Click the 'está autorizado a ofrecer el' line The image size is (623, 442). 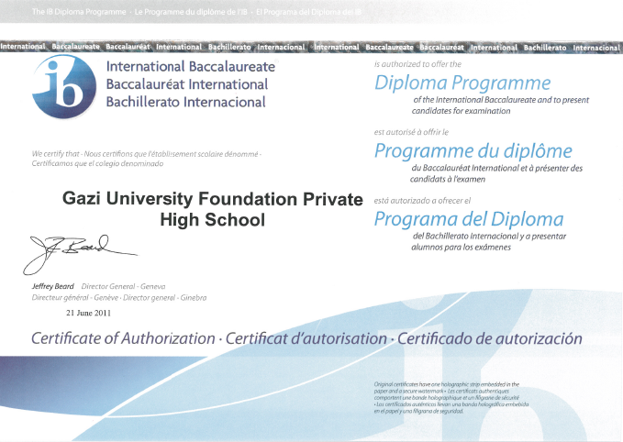[422, 200]
